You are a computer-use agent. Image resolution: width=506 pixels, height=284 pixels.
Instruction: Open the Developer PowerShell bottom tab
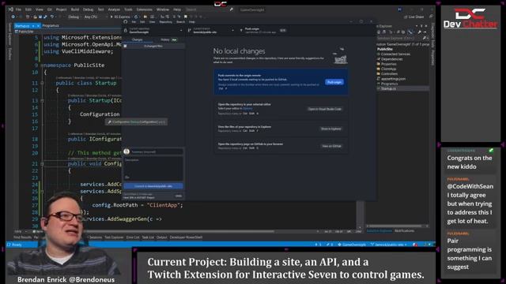pyautogui.click(x=187, y=237)
